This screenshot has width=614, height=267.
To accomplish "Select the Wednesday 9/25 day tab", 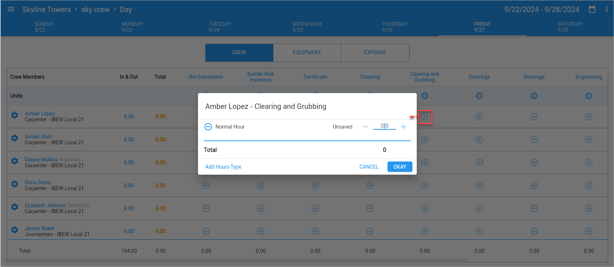I will 307,27.
